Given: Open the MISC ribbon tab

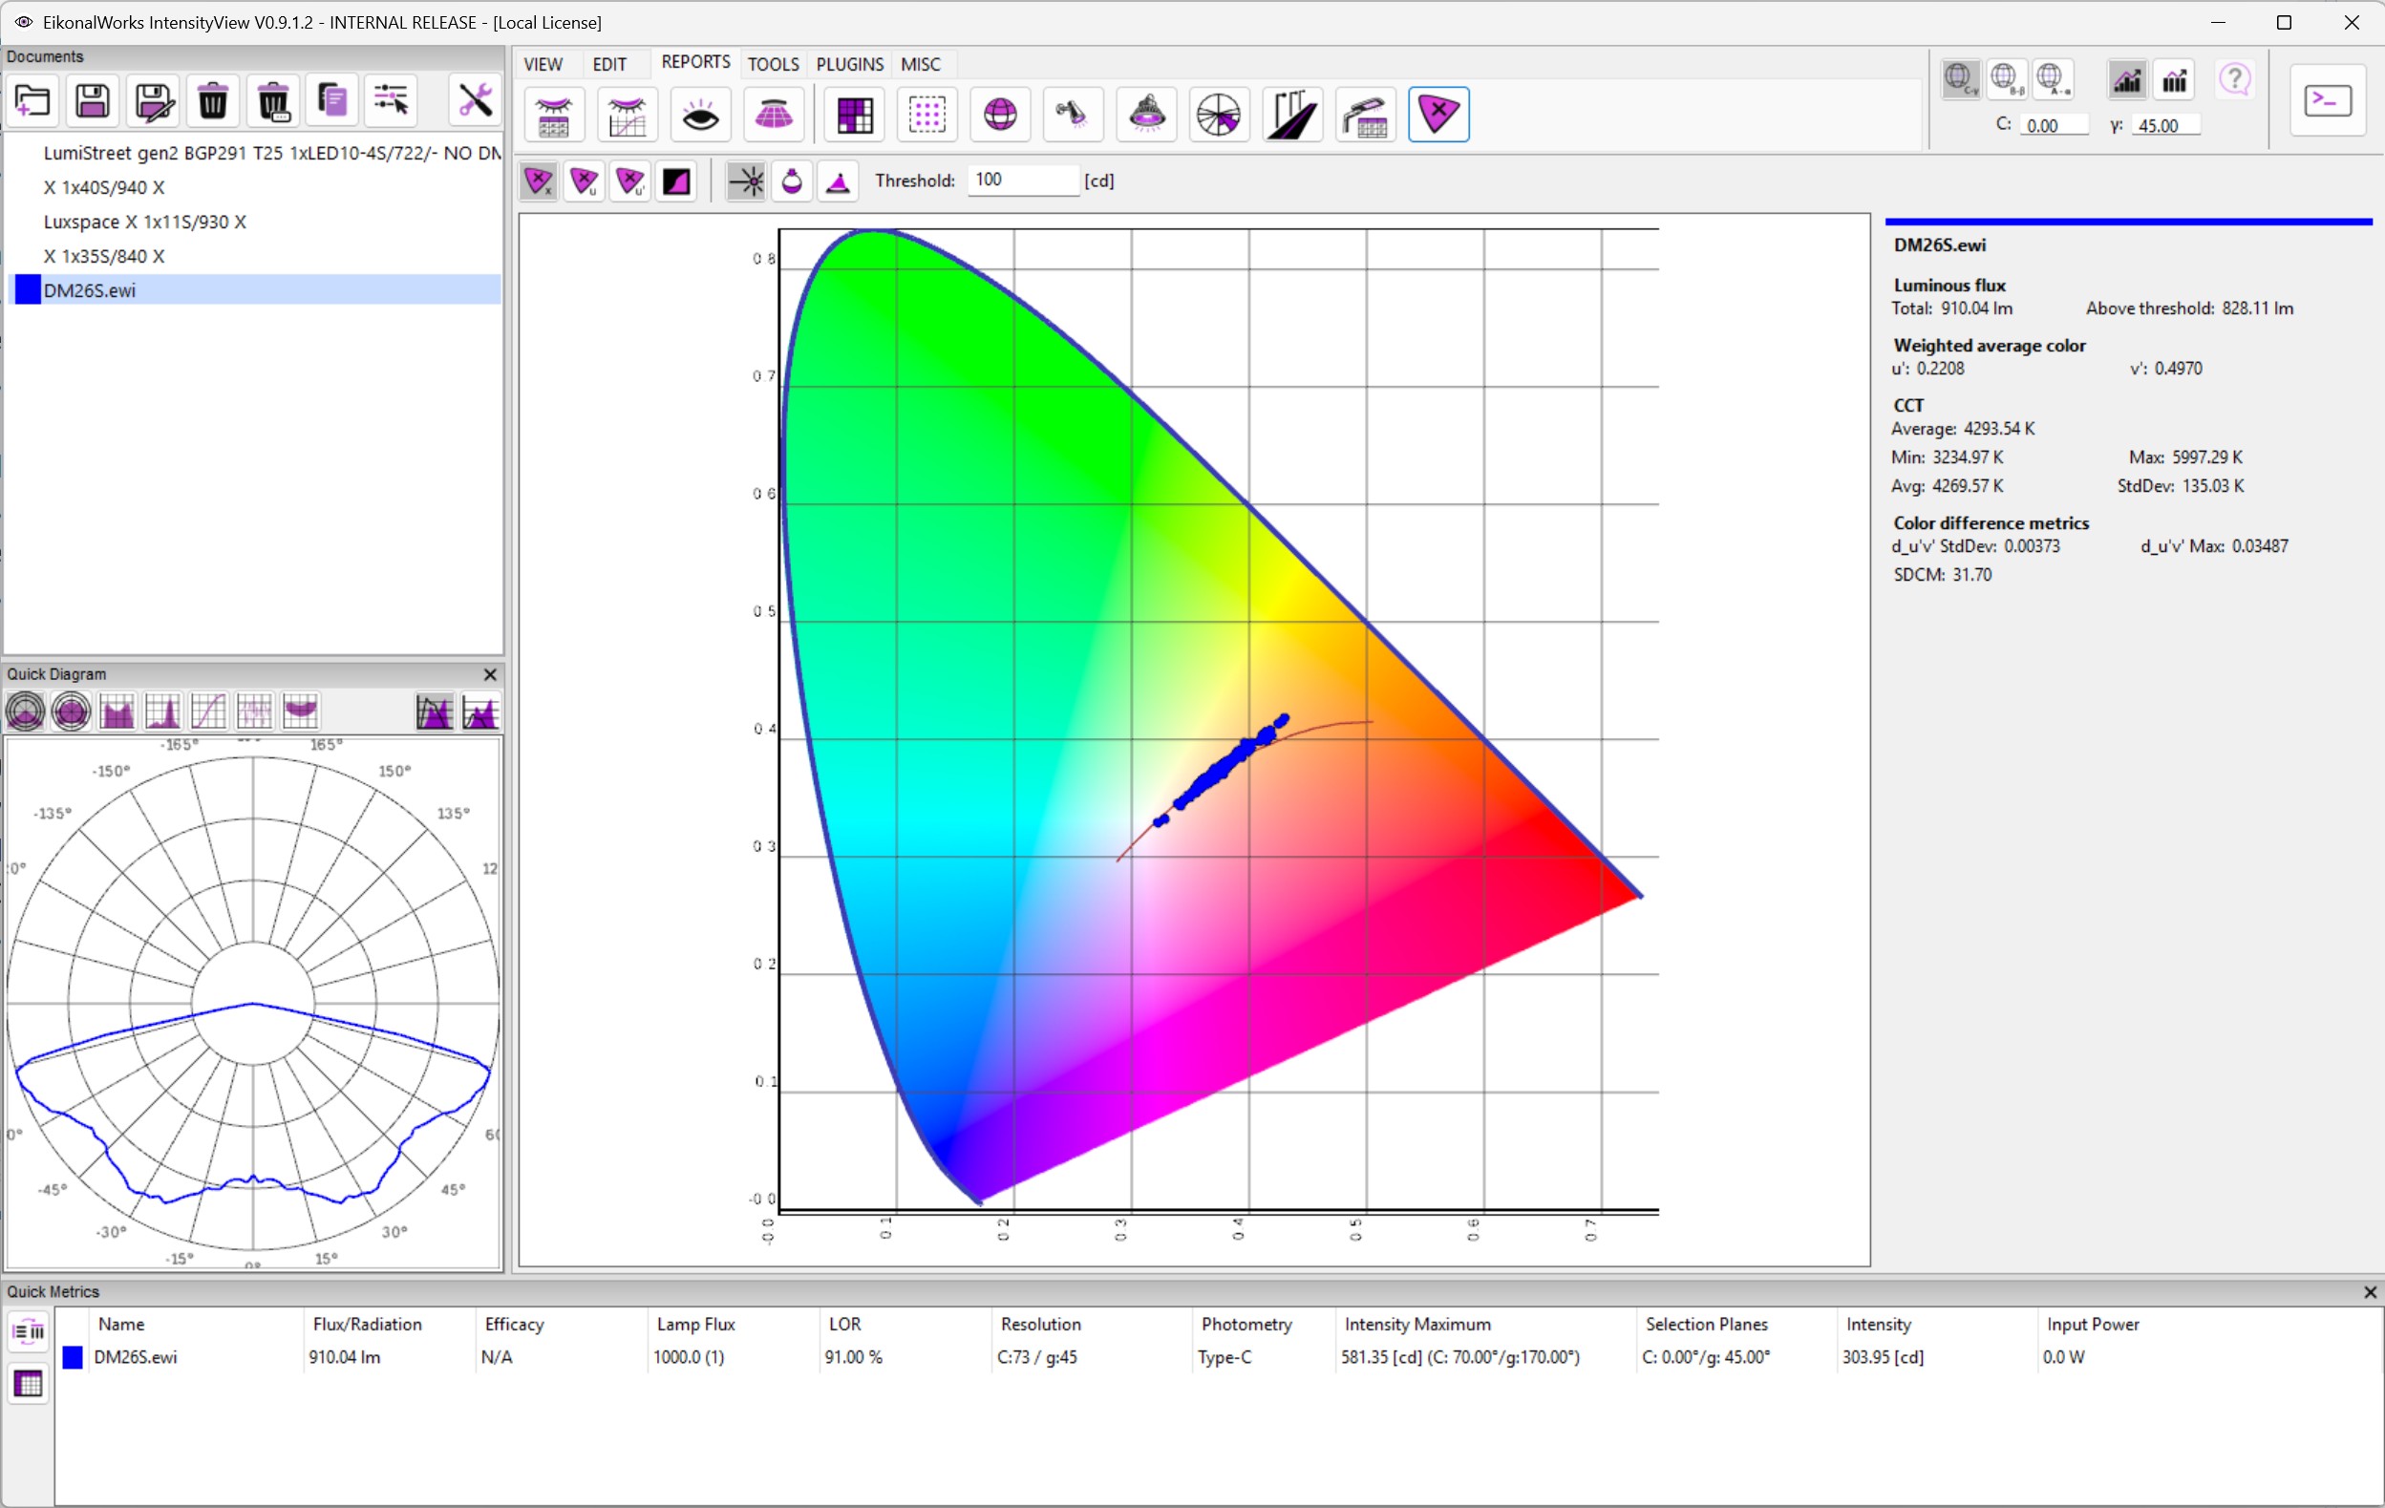Looking at the screenshot, I should pyautogui.click(x=920, y=64).
